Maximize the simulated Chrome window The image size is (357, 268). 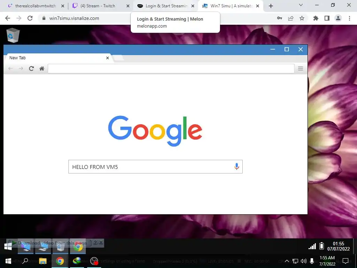(x=287, y=50)
